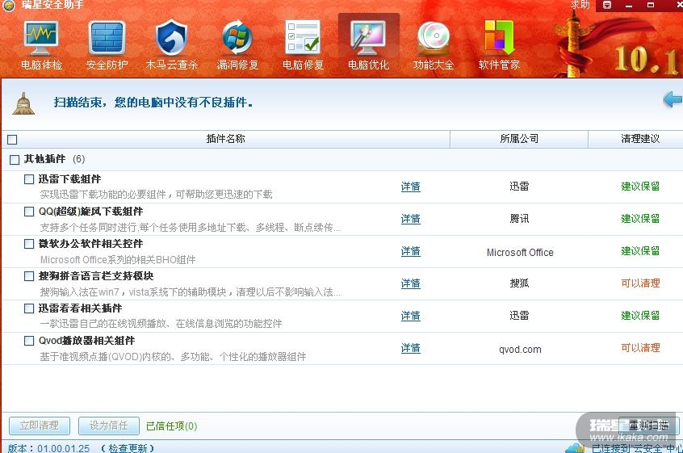Viewport: 683px width, 453px height.
Task: Open 漏洞修复 vulnerability repair
Action: tap(237, 45)
